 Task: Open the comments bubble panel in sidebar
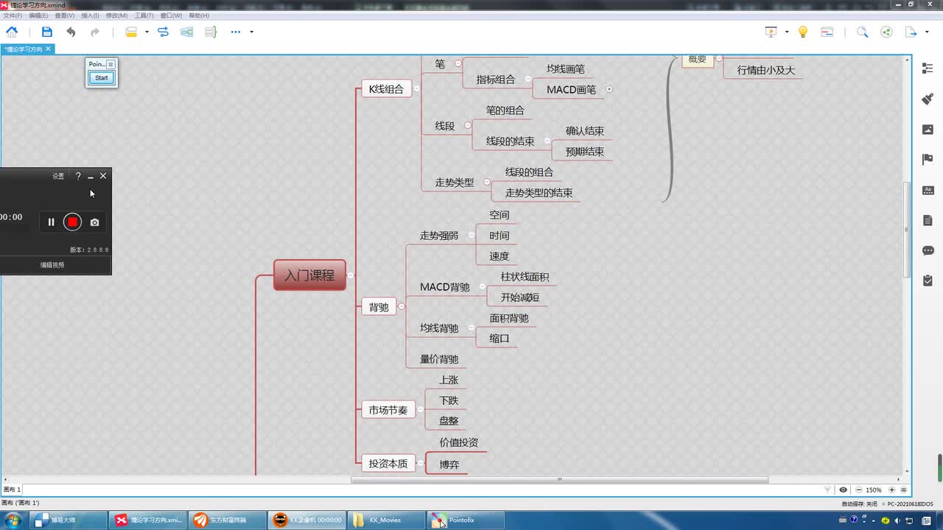click(928, 250)
